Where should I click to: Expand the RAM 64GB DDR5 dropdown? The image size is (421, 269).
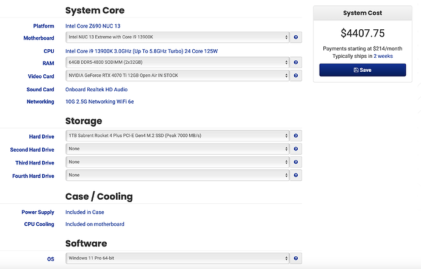click(x=178, y=63)
